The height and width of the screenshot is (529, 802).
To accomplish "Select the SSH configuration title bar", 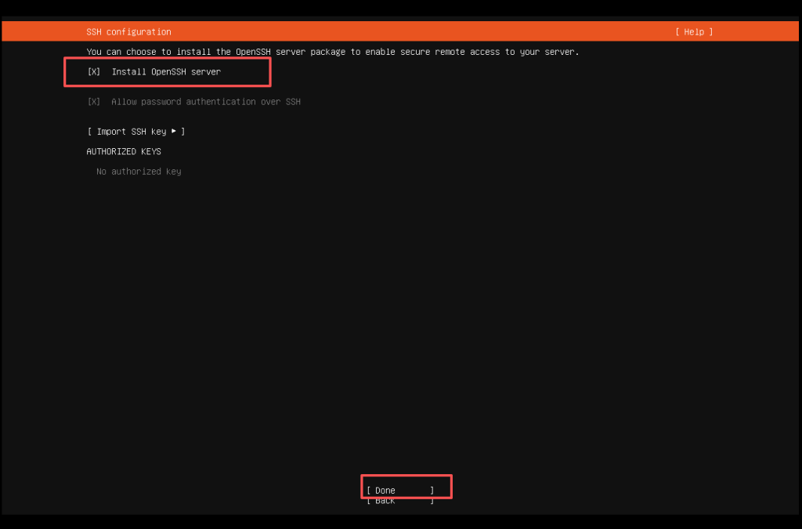I will tap(128, 31).
